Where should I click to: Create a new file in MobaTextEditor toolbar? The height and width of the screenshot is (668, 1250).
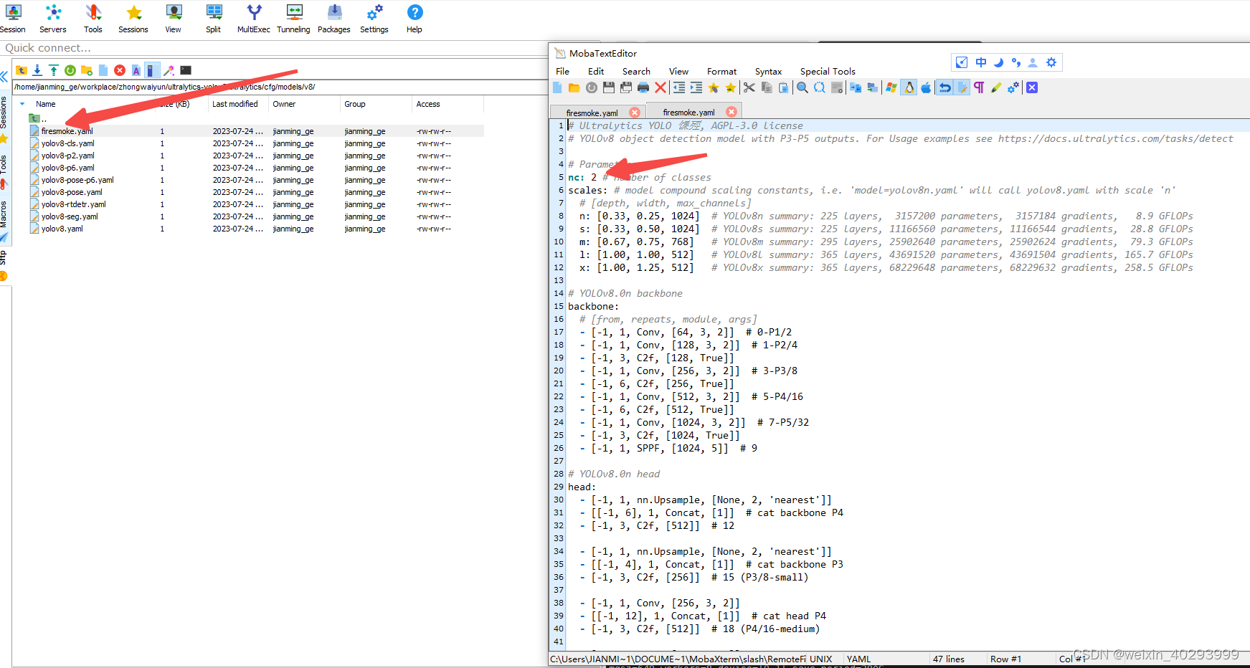pyautogui.click(x=558, y=87)
